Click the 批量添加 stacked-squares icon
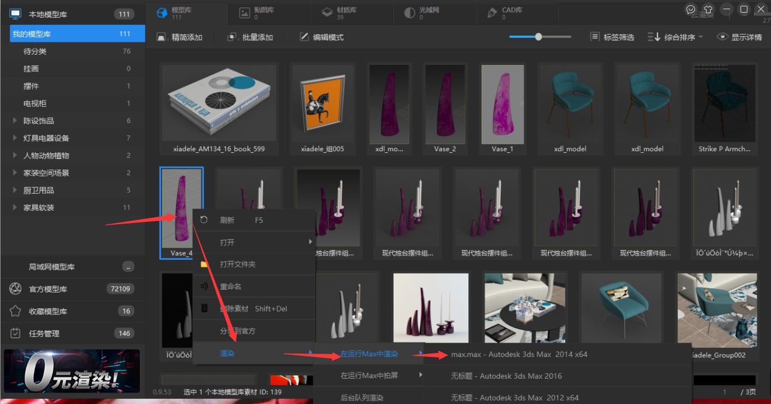Image resolution: width=771 pixels, height=404 pixels. [x=232, y=37]
